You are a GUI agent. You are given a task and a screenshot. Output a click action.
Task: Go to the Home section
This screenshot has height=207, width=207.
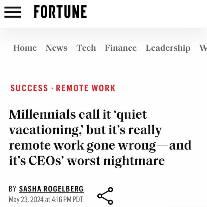25,48
